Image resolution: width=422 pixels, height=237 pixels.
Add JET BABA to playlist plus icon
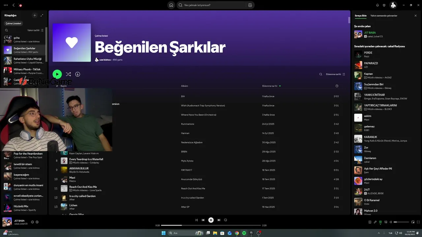(37, 222)
